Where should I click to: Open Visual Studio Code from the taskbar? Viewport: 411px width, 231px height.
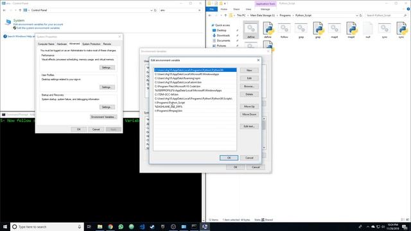[142, 227]
